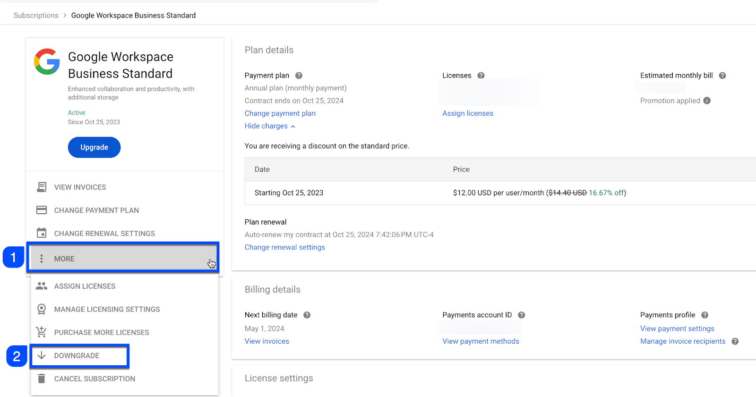Open the Manage invoice recipients link
Screen dimensions: 756x397
click(x=683, y=341)
